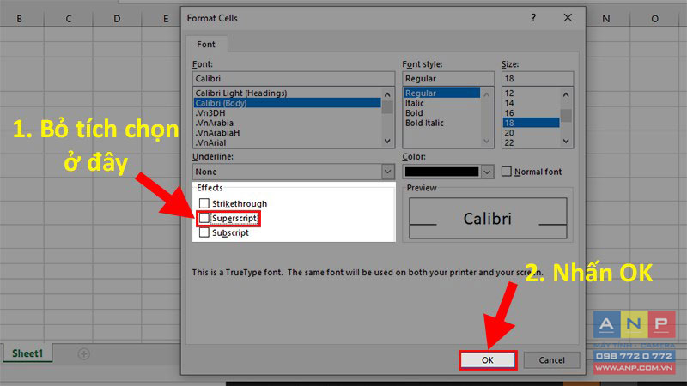Choose .Vn3DH font
The height and width of the screenshot is (386, 687).
point(287,113)
